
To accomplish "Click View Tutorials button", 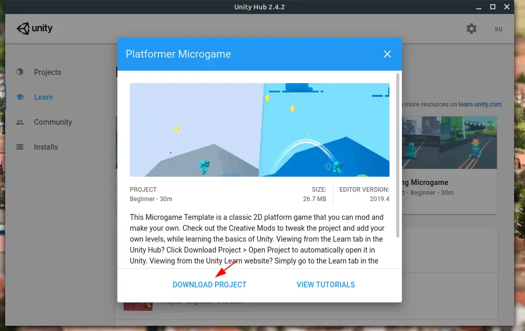I will pos(326,284).
